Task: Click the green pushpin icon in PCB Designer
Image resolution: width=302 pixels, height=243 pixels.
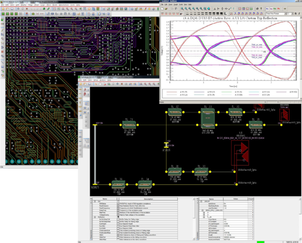Action: (48, 9)
